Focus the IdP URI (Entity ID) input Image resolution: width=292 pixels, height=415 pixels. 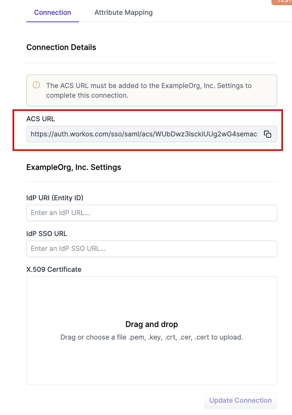point(151,213)
